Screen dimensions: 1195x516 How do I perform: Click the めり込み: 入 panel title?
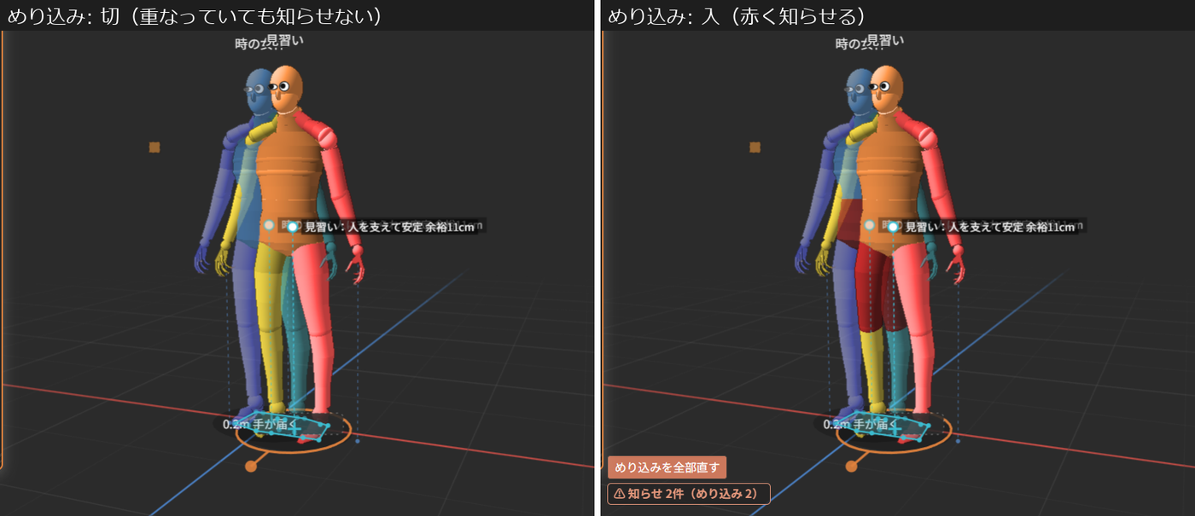736,15
